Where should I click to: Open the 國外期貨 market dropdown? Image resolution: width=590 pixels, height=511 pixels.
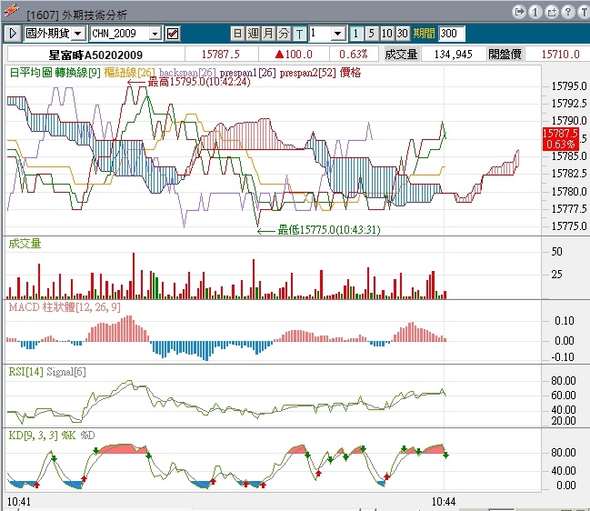[78, 34]
